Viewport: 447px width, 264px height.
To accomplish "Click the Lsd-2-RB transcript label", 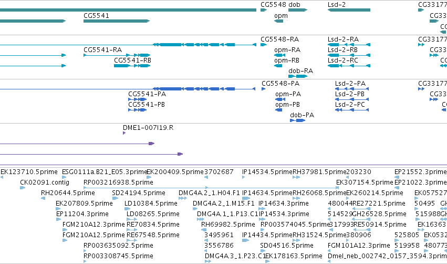I will [342, 49].
